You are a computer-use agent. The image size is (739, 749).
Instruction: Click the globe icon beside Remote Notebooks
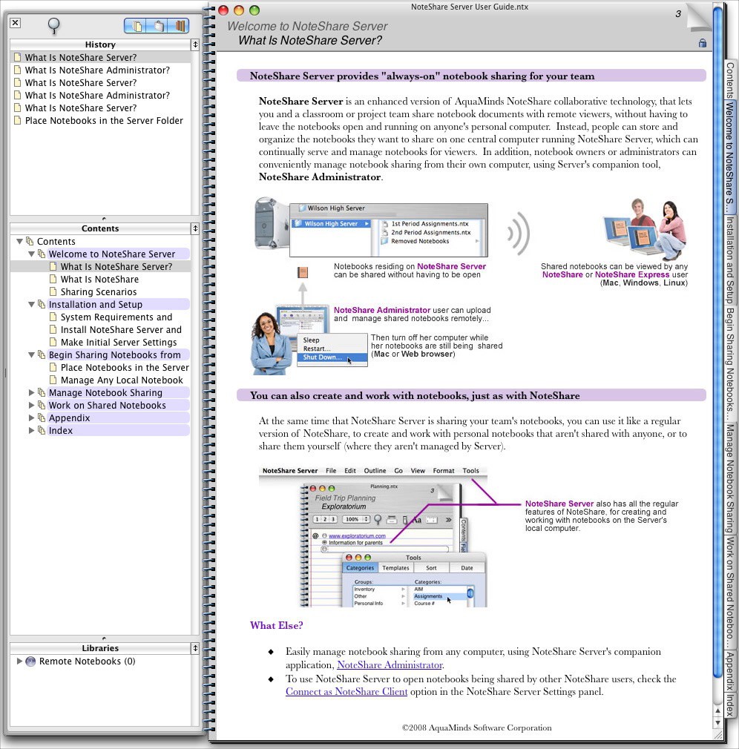(30, 661)
